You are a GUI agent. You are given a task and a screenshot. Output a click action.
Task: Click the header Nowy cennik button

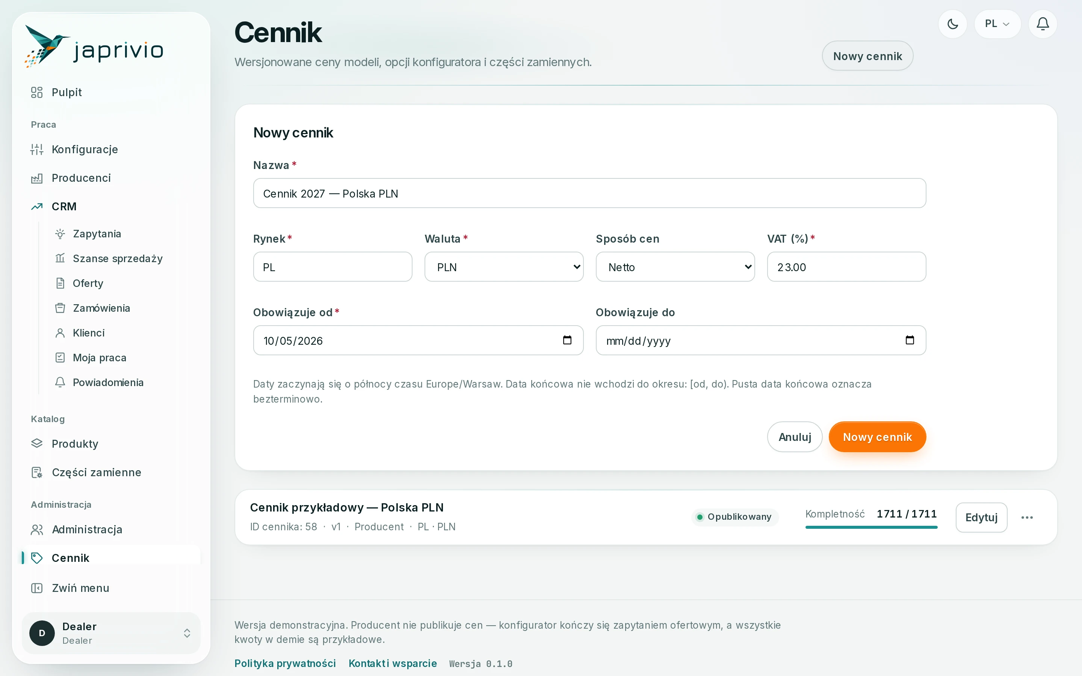tap(867, 56)
